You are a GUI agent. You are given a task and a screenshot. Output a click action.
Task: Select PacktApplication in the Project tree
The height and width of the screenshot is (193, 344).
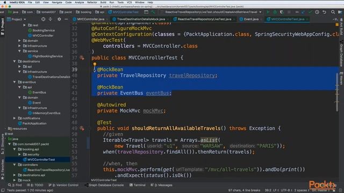[34, 123]
